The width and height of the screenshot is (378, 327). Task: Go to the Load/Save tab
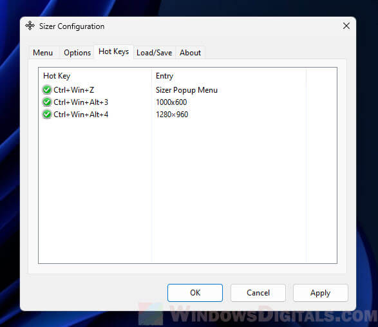pos(155,53)
